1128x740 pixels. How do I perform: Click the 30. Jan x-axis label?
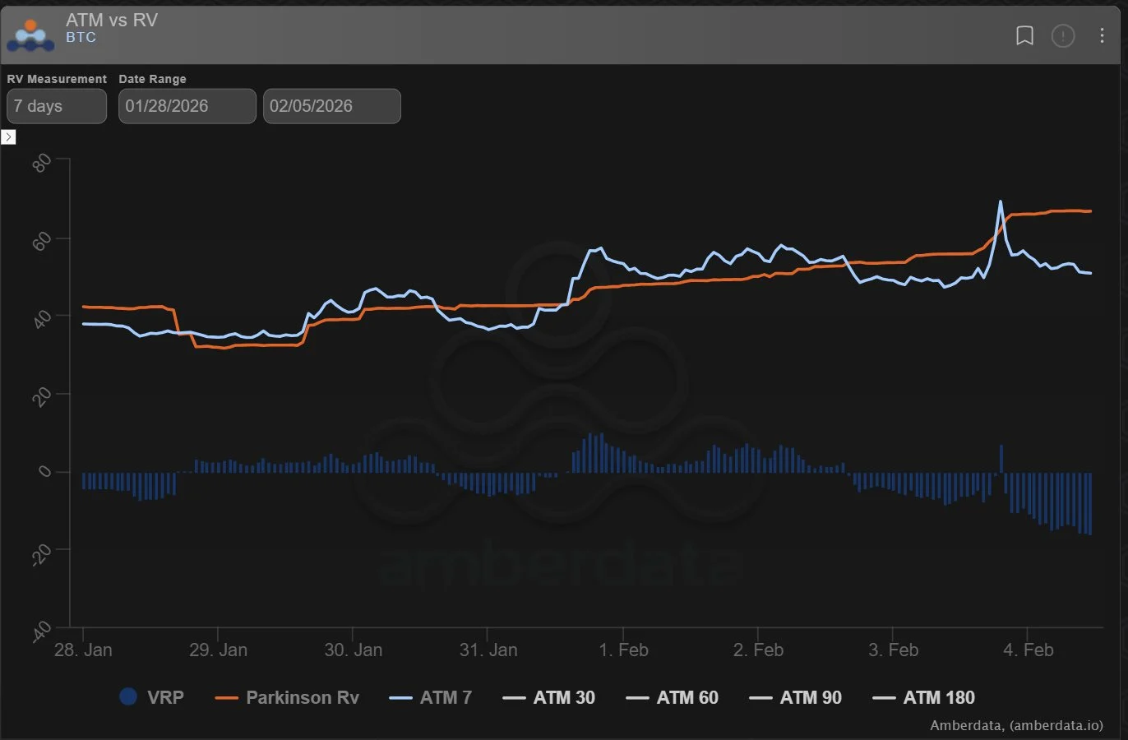(x=353, y=650)
